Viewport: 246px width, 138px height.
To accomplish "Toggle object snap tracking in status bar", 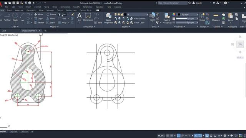I will coord(196,136).
